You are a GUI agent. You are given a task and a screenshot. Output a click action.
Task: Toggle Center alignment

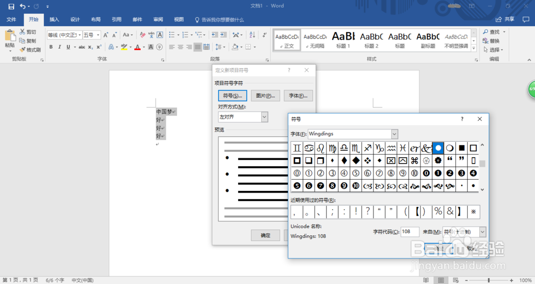(x=180, y=47)
